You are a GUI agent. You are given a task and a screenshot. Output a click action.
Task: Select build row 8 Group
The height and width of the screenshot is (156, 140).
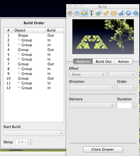pyautogui.click(x=34, y=69)
